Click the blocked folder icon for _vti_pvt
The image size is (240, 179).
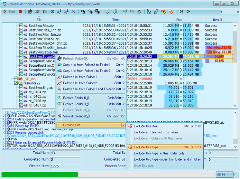(x=20, y=79)
